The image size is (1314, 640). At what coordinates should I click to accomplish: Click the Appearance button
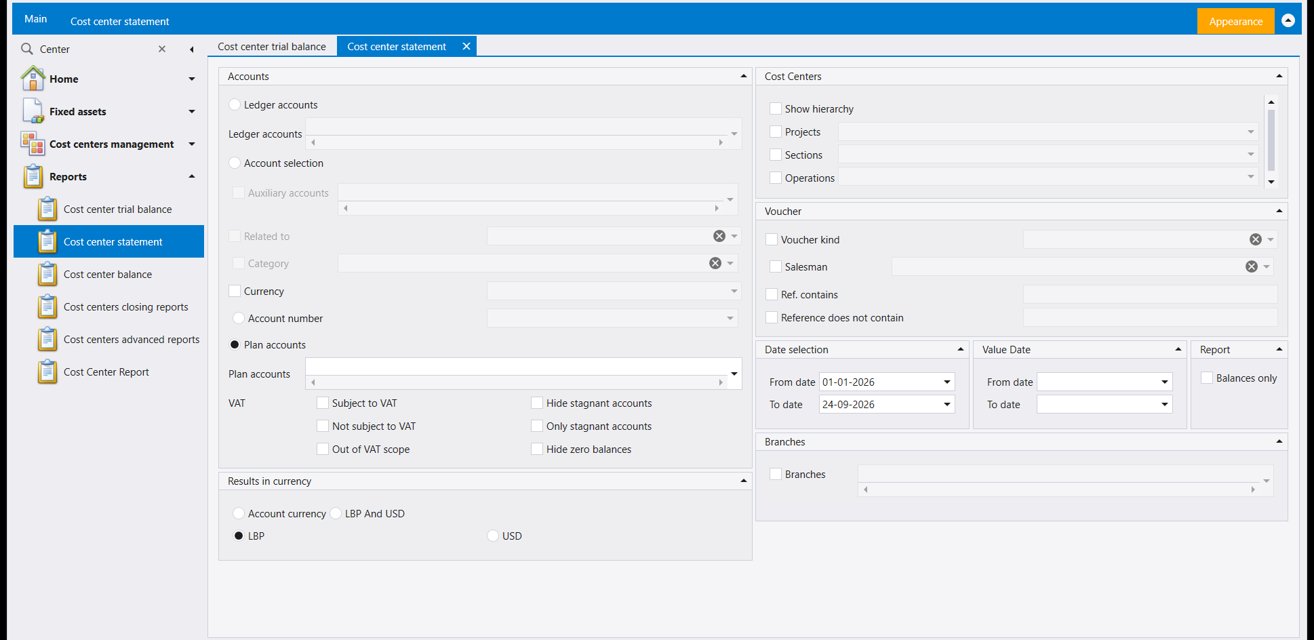coord(1235,21)
